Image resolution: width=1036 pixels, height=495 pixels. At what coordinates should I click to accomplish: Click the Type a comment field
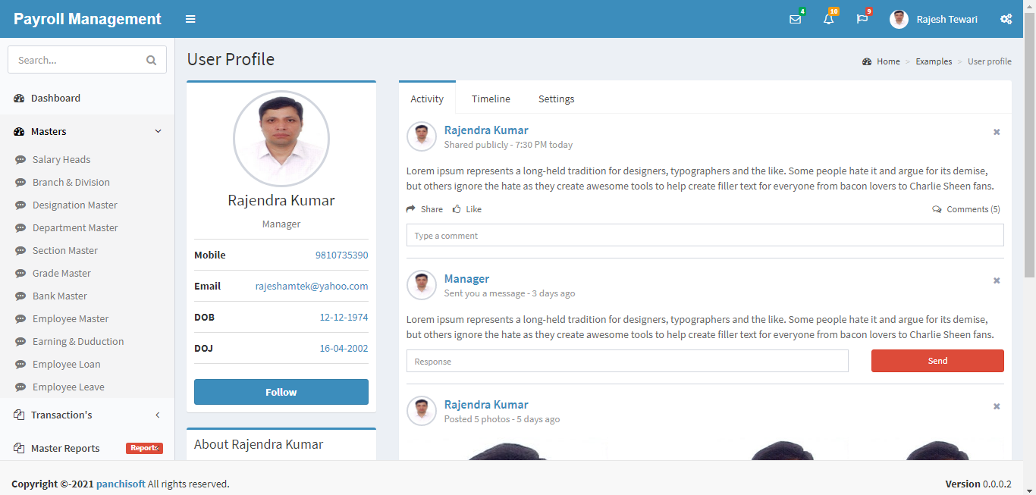pos(705,235)
